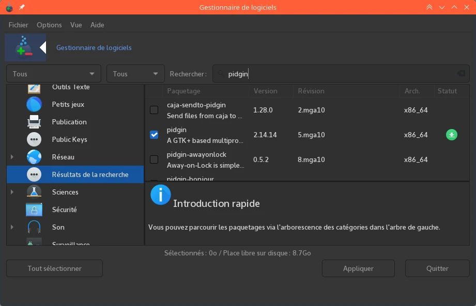Viewport: 476px width, 306px height.
Task: Focus the Rechercher search field containing pidgin
Action: tap(341, 74)
